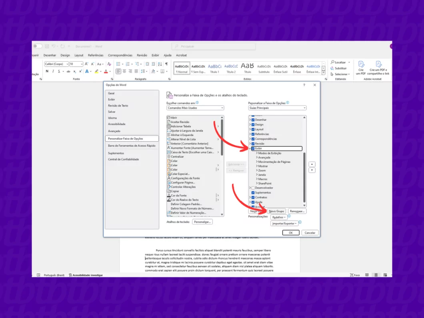Screen dimensions: 424x318
Task: Click Crie um PDF icon
Action: [x=361, y=68]
